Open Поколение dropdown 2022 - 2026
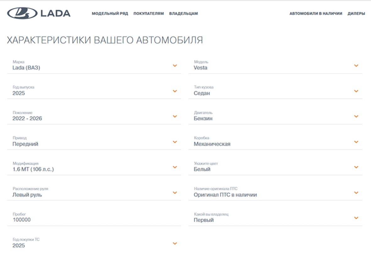This screenshot has width=371, height=253. coord(94,116)
